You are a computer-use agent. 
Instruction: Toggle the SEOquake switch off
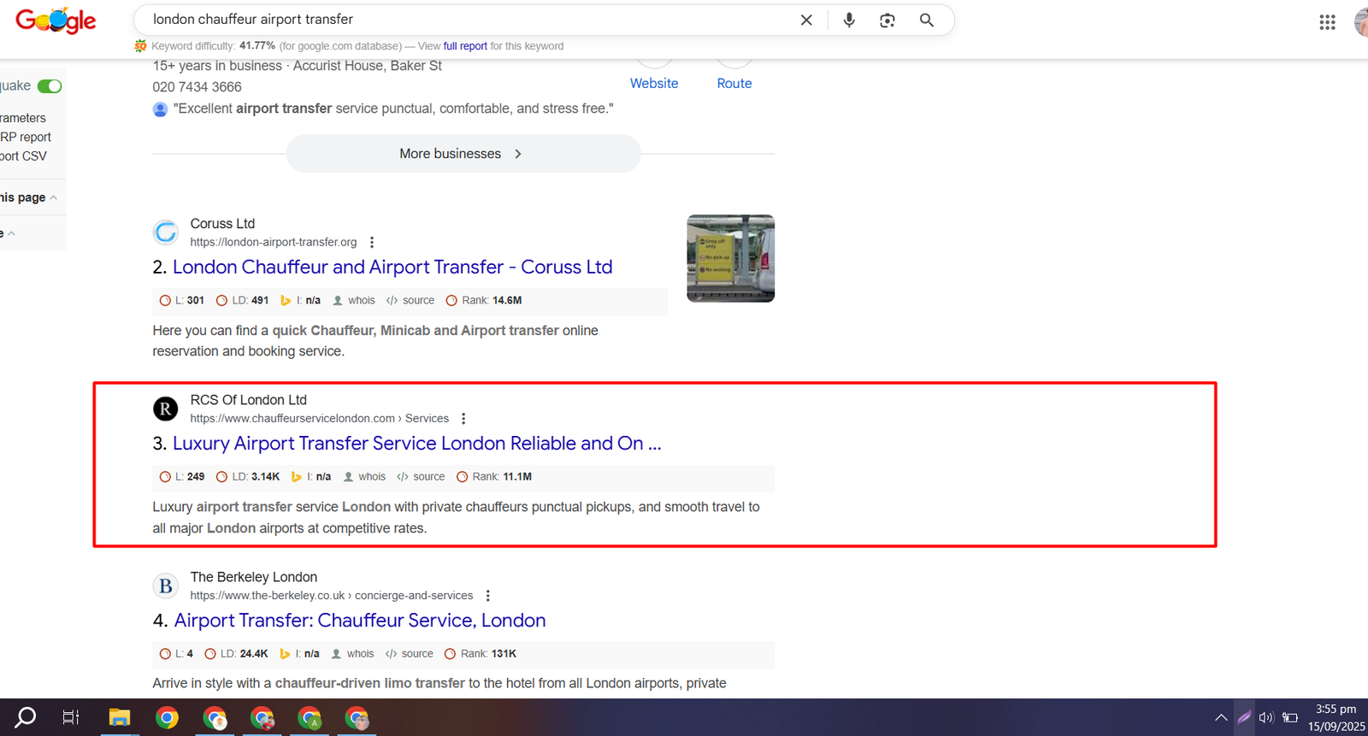point(50,86)
